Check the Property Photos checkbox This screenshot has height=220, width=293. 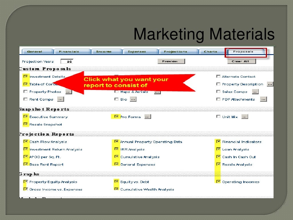click(x=25, y=91)
